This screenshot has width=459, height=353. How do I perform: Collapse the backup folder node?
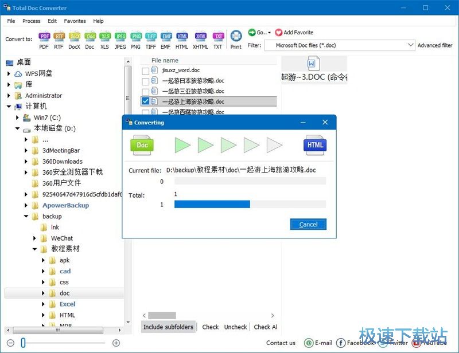(x=26, y=216)
